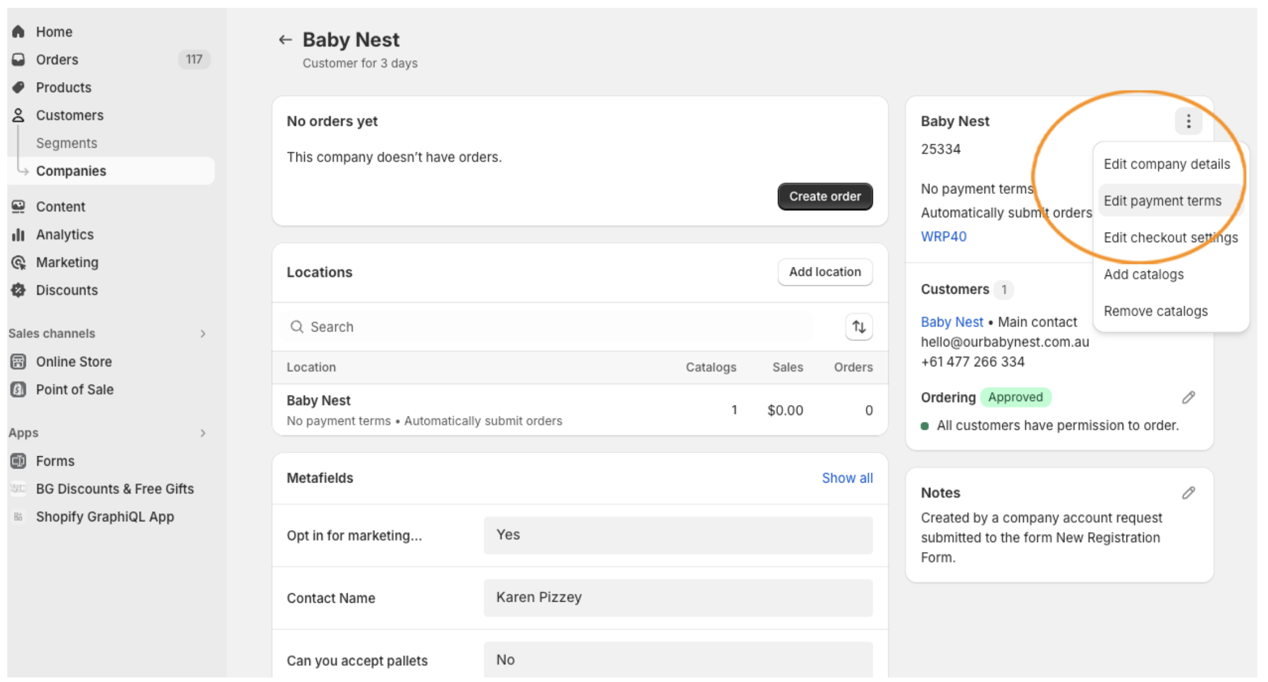Screen dimensions: 1268x682
Task: Click the BG Discounts & Free Gifts icon
Action: pos(19,489)
